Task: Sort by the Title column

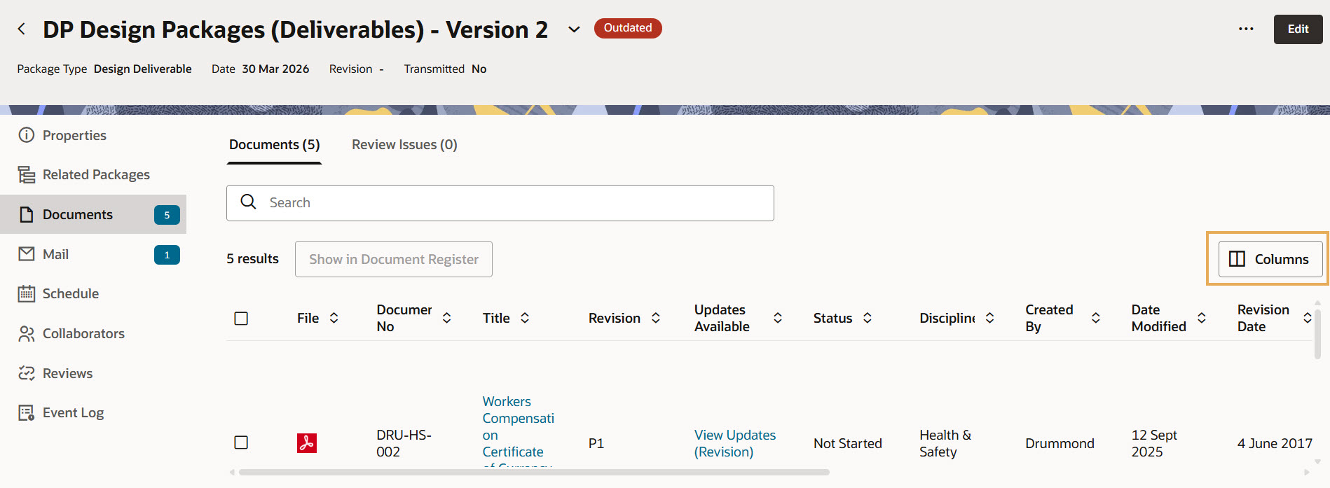Action: (x=525, y=318)
